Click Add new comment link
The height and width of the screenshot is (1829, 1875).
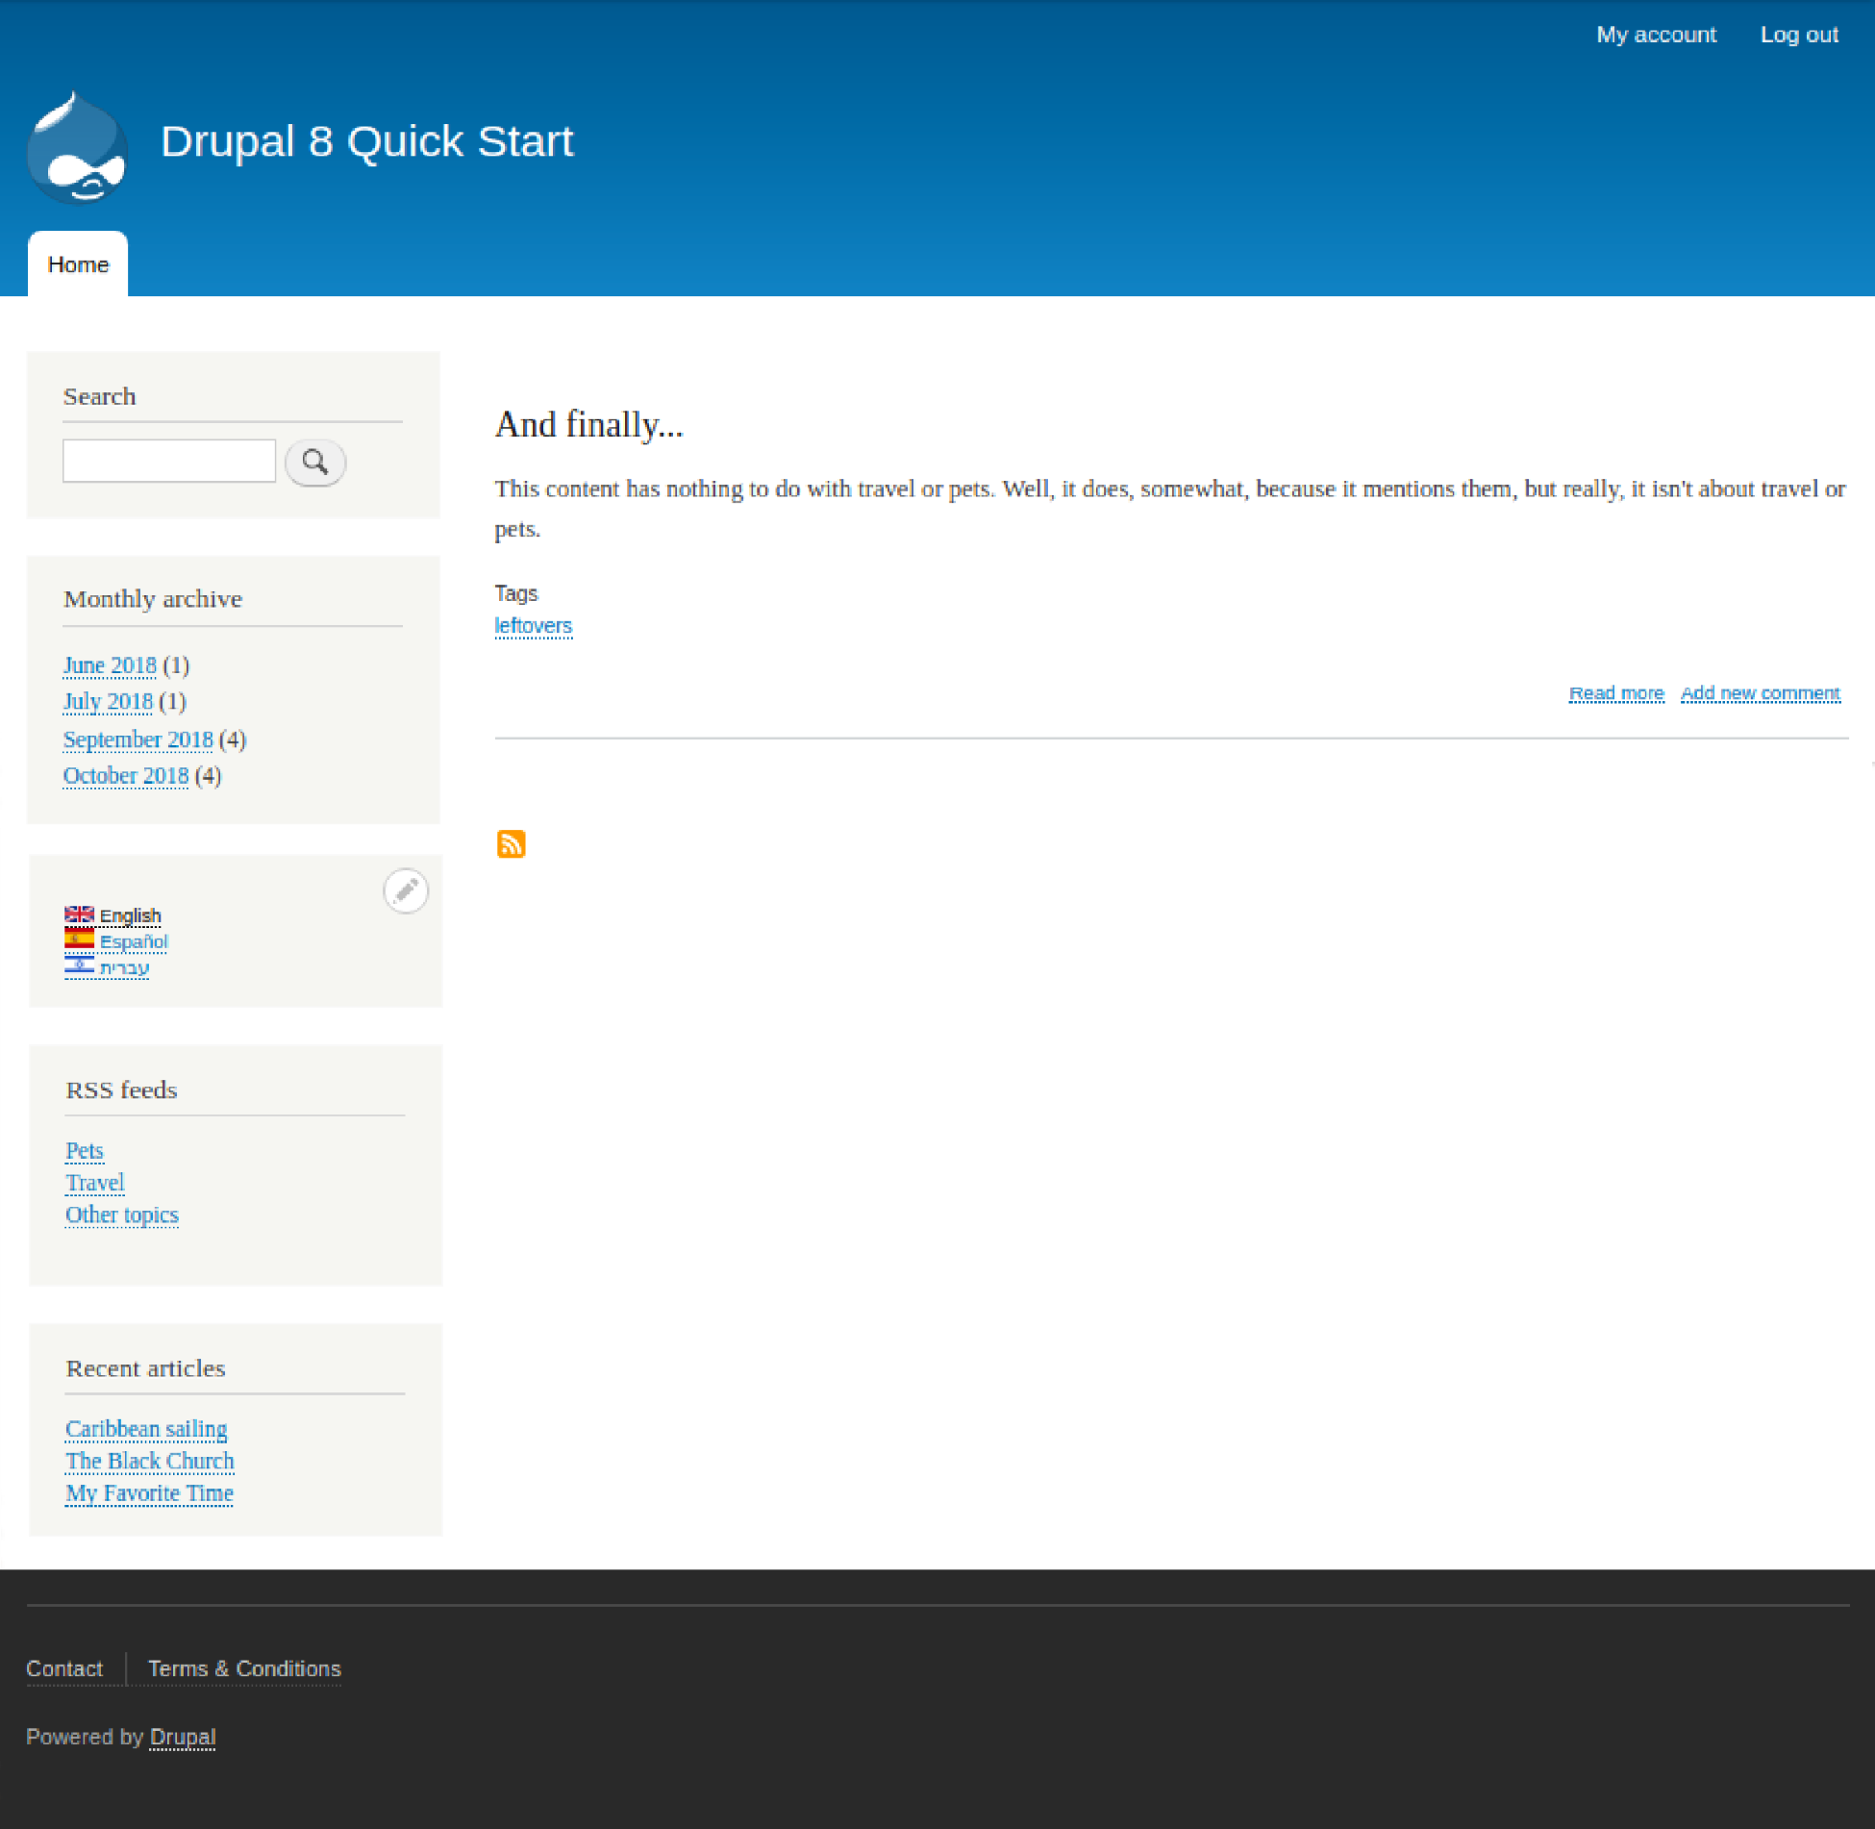1760,692
